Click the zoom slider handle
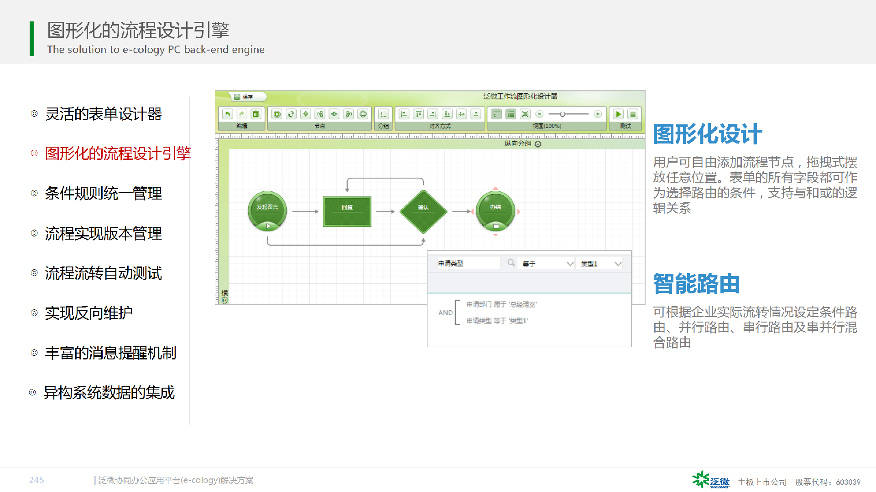 coord(563,114)
